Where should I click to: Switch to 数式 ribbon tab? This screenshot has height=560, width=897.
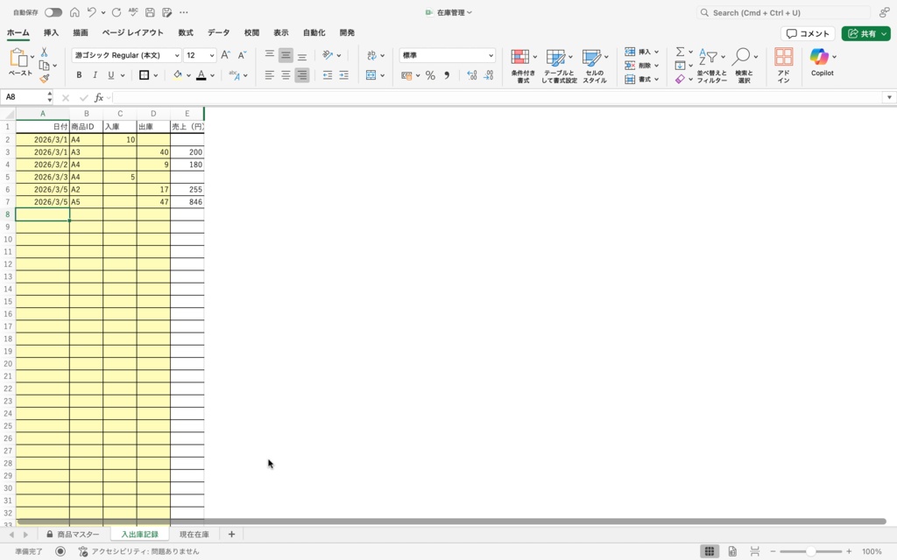[186, 32]
